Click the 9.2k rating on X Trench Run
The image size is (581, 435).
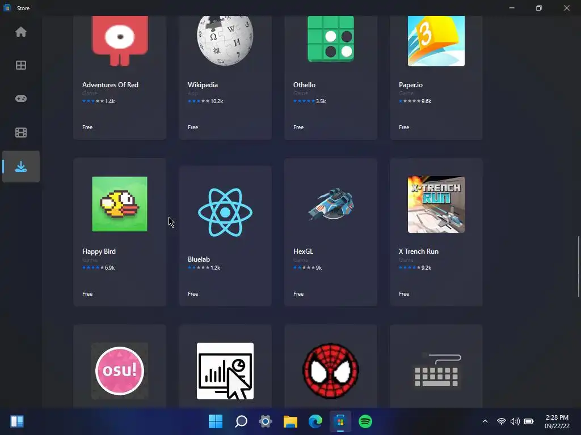(x=426, y=267)
